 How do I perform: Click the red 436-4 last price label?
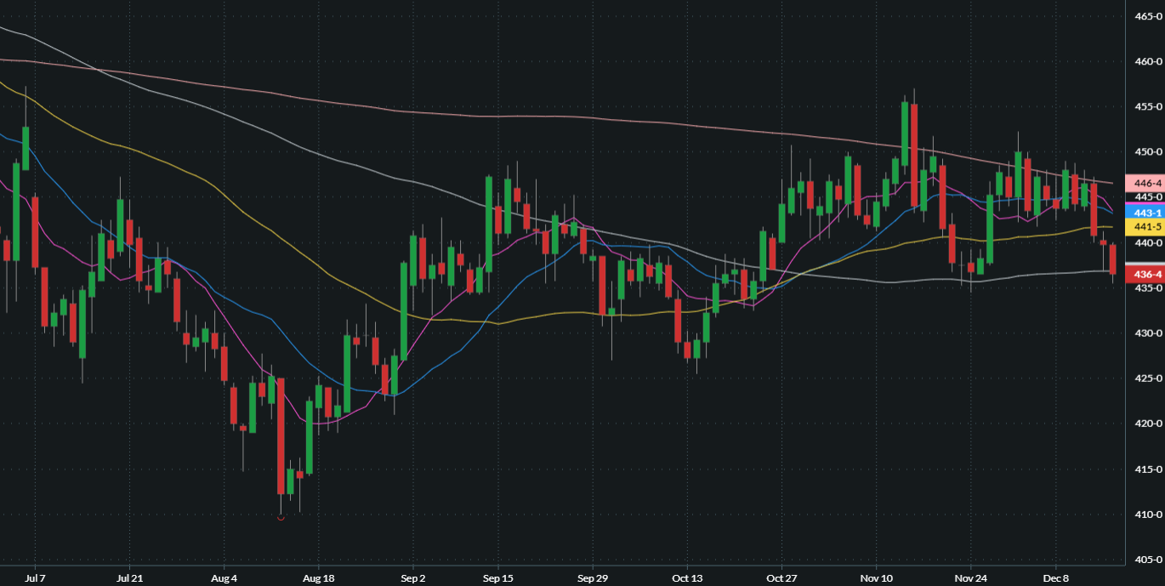coord(1143,274)
